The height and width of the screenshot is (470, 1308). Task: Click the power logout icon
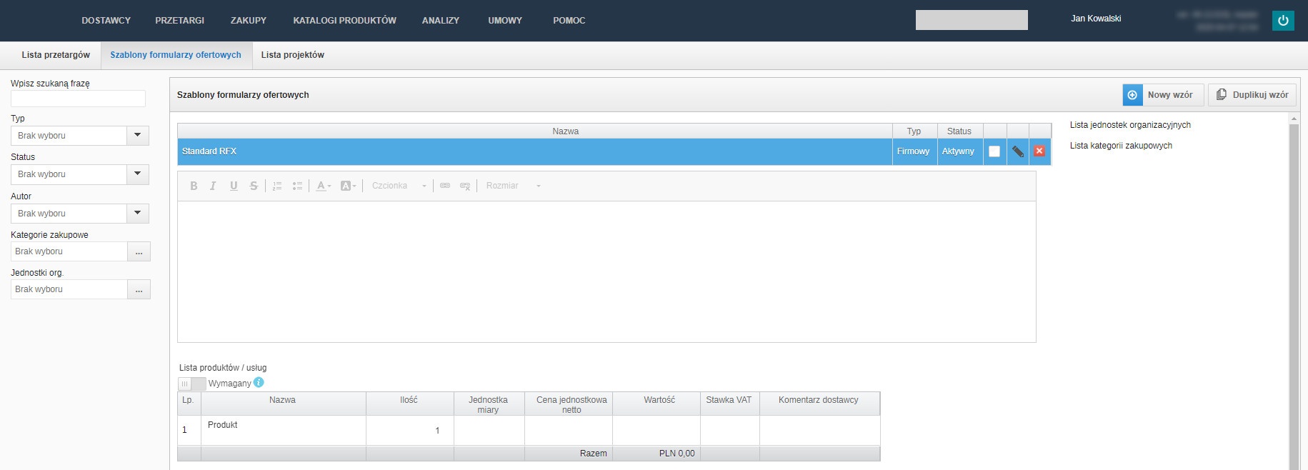pyautogui.click(x=1283, y=21)
